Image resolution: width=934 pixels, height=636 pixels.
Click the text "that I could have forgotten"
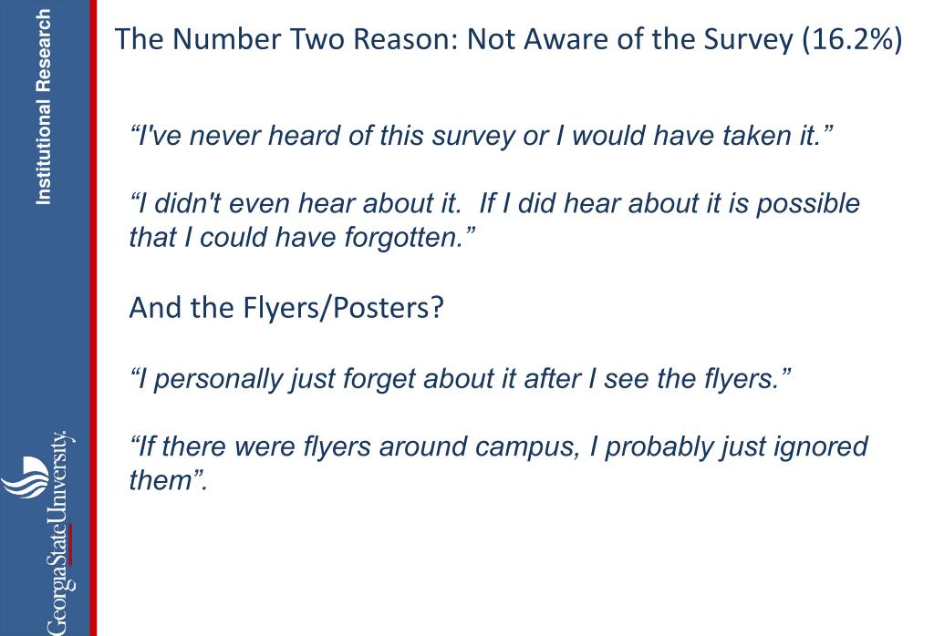pyautogui.click(x=302, y=237)
